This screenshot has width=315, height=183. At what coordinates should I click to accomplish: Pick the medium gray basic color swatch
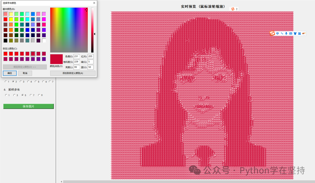pyautogui.click(x=22, y=40)
